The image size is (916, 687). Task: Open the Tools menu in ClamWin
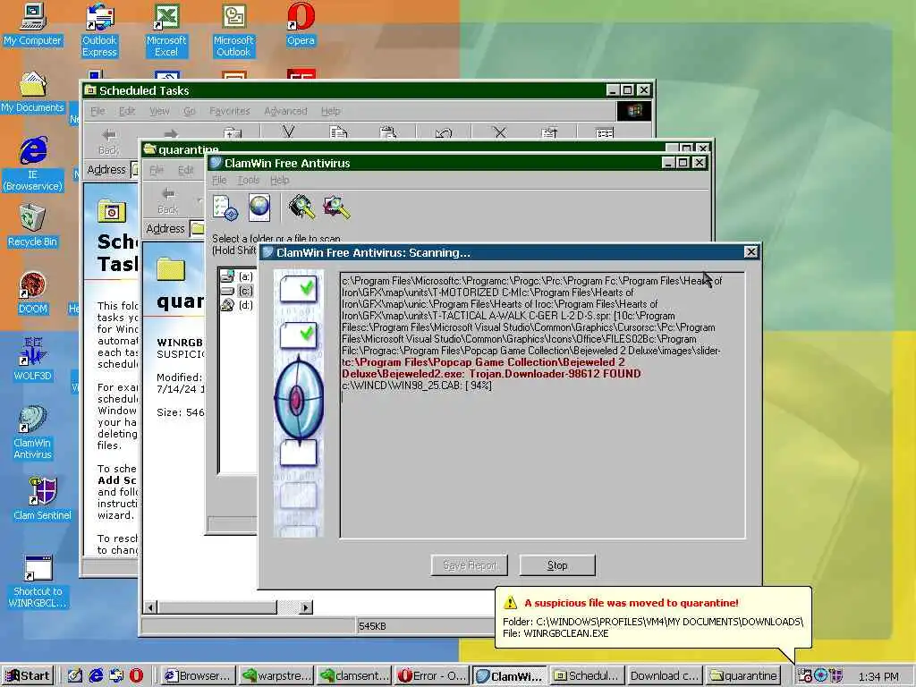[249, 180]
